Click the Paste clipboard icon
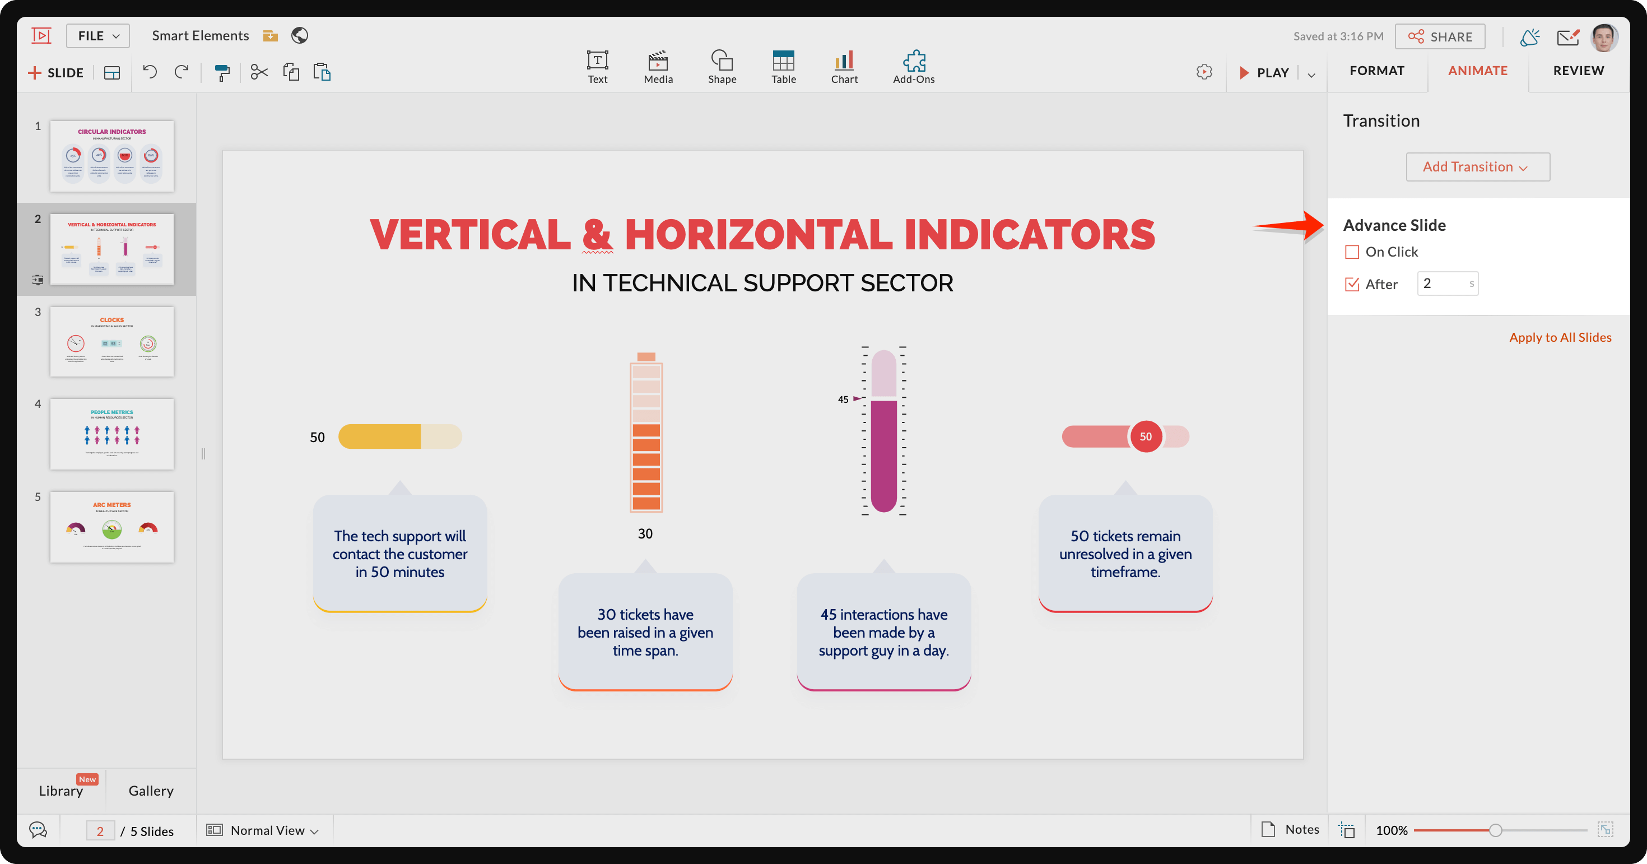Image resolution: width=1647 pixels, height=864 pixels. coord(322,72)
